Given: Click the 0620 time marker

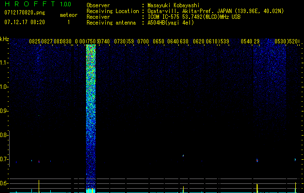Looking at the screenshot, I should (199, 41).
